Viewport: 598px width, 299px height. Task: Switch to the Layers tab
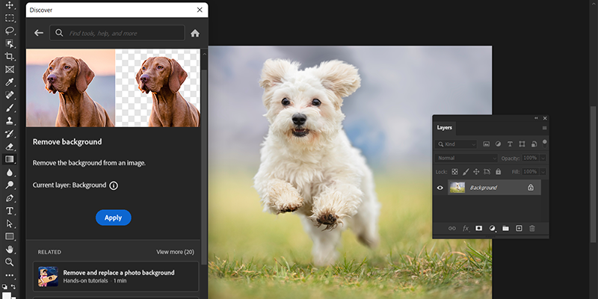(444, 128)
